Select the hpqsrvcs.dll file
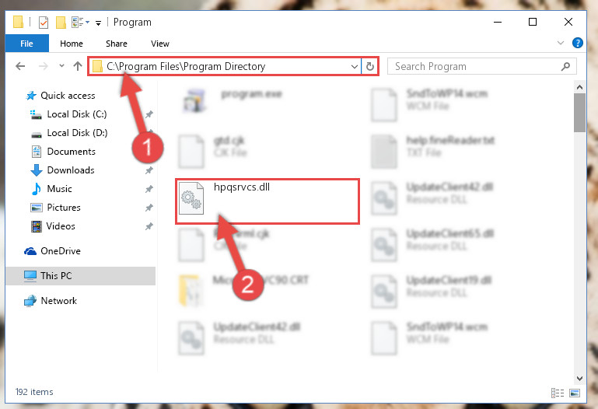 coord(268,201)
